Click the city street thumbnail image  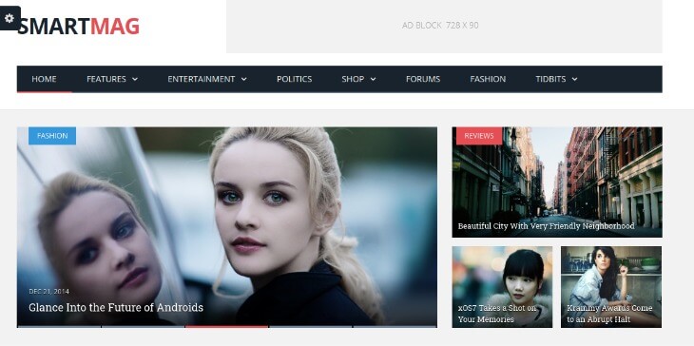557,182
